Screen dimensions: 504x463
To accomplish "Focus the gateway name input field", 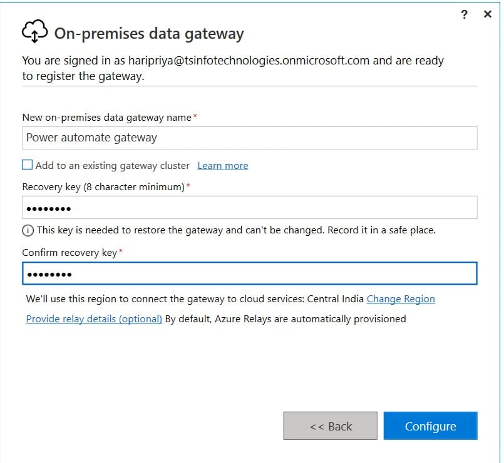I will (249, 138).
